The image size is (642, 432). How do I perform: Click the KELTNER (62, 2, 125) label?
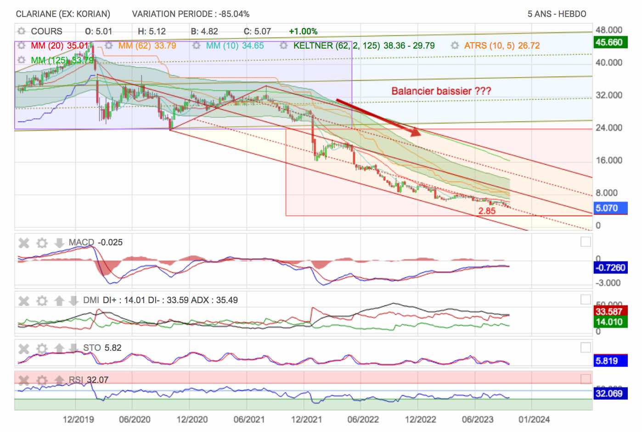(x=364, y=45)
